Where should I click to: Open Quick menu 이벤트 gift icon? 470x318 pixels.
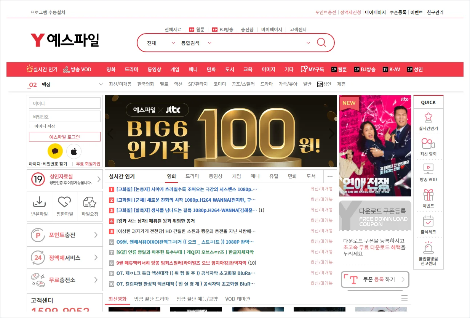coord(428,195)
